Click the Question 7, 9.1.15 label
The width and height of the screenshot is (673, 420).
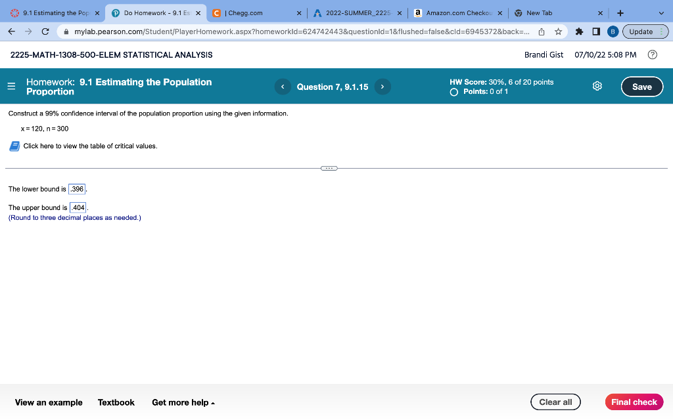coord(332,87)
